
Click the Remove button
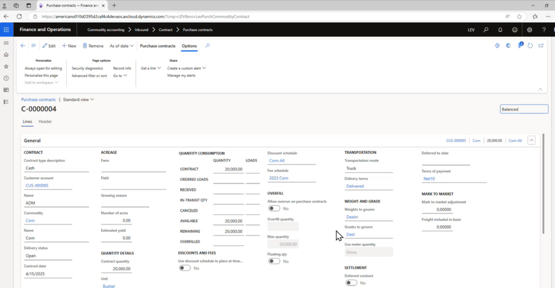pyautogui.click(x=93, y=46)
